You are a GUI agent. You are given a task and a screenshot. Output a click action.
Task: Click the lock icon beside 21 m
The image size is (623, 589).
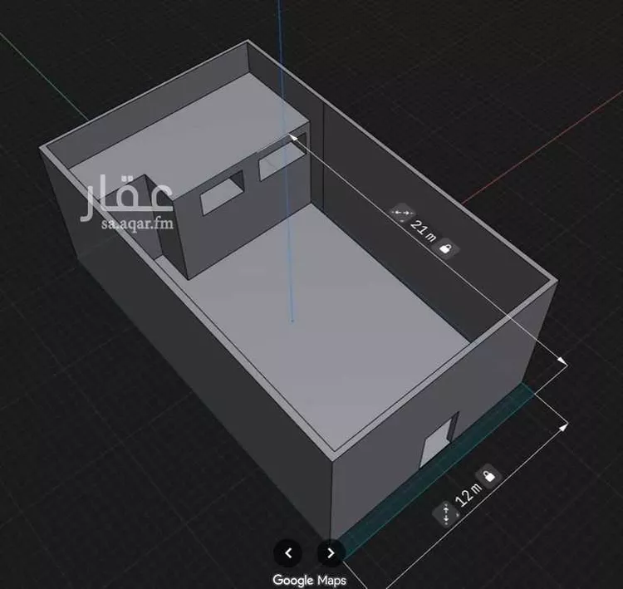[445, 248]
